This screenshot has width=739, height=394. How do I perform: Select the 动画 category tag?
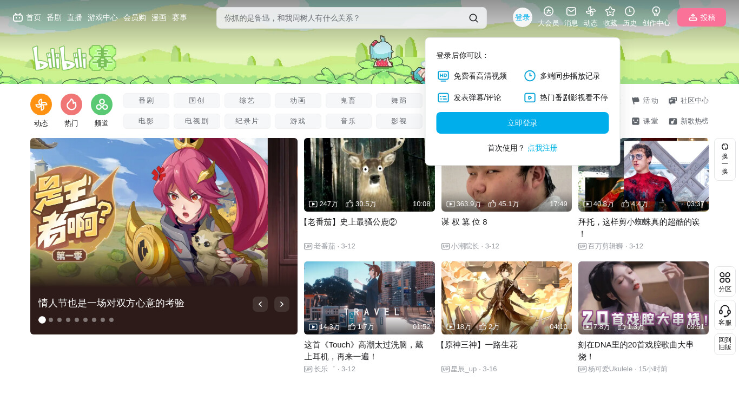pyautogui.click(x=298, y=101)
